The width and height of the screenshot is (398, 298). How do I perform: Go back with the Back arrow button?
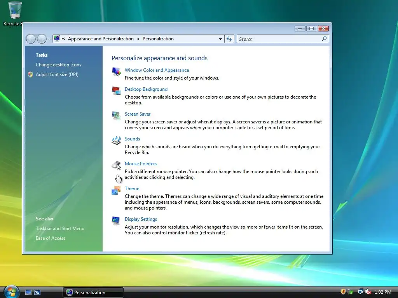point(31,39)
